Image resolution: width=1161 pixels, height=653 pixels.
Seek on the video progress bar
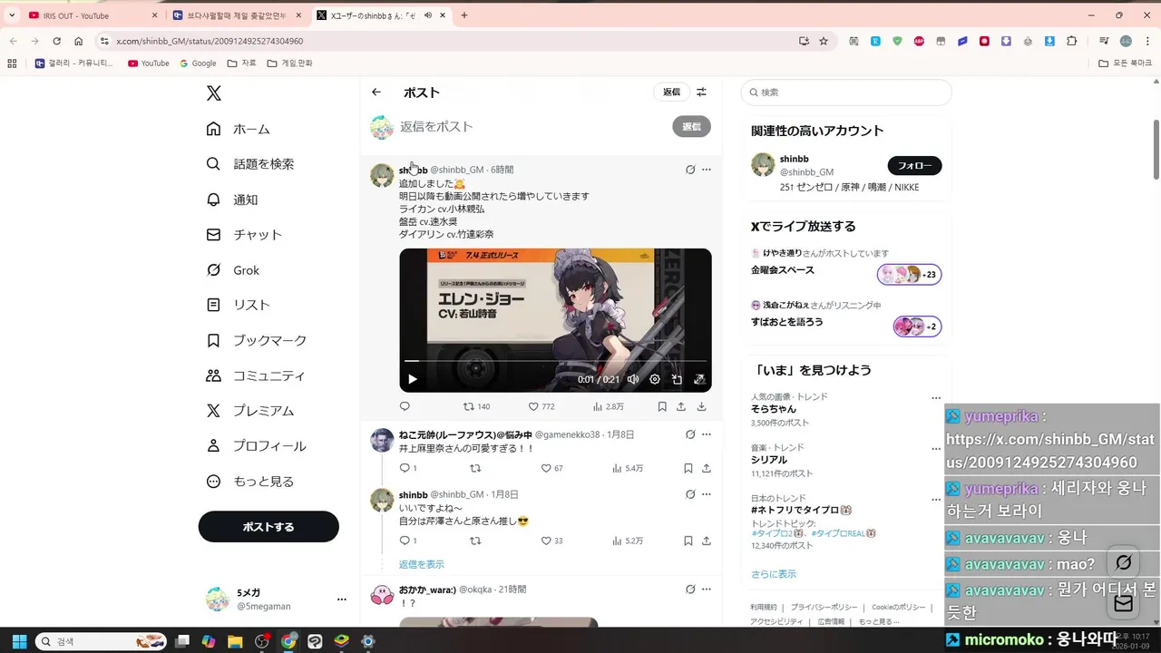[555, 361]
